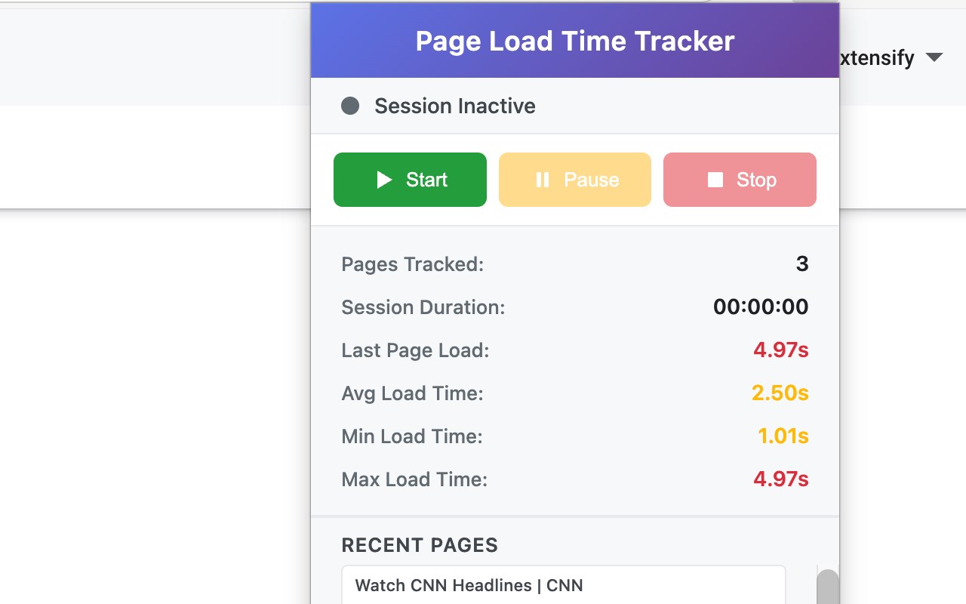The width and height of the screenshot is (966, 604).
Task: Click the Max Load Time value
Action: 780,479
